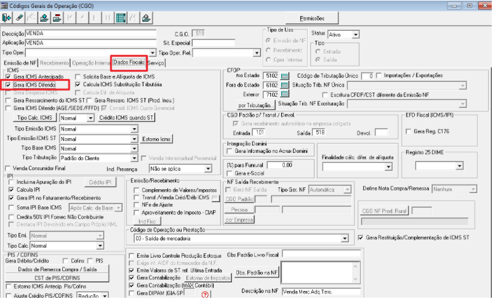Click the (%) para Funrural value field
The width and height of the screenshot is (493, 299).
pos(280,165)
